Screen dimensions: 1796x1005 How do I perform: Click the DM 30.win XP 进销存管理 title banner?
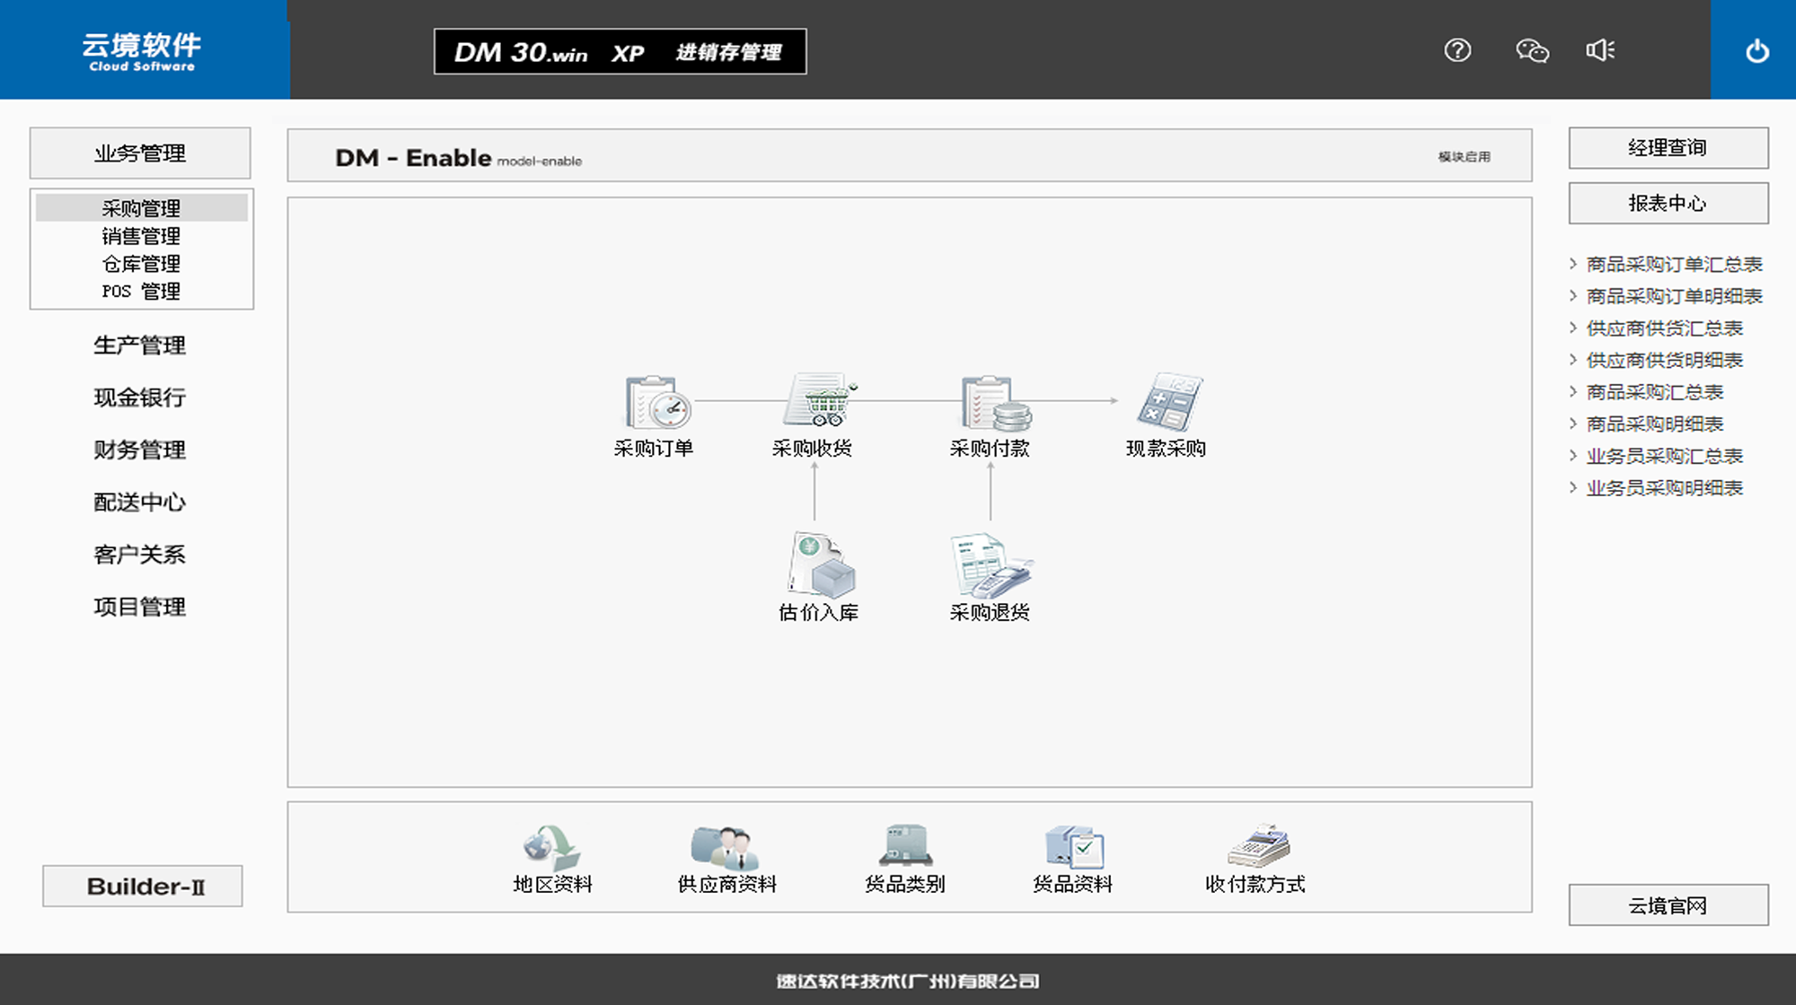click(620, 52)
